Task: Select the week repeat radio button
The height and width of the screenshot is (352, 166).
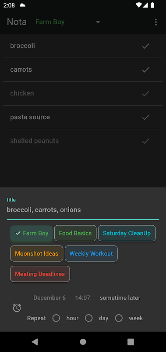Action: point(119,318)
